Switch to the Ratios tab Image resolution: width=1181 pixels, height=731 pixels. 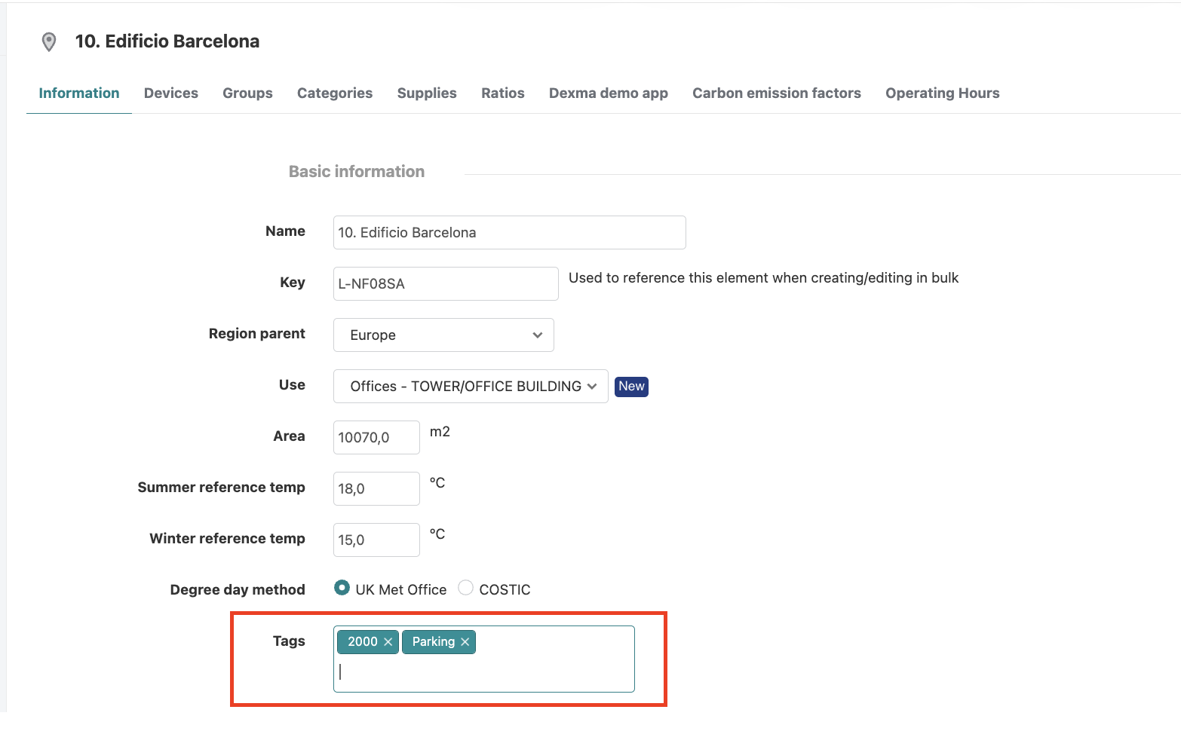503,93
